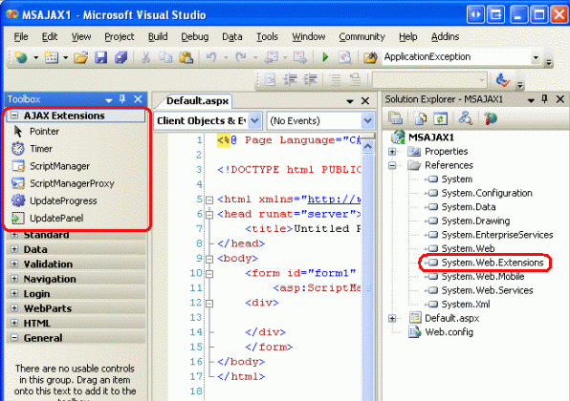Open the Debug menu
570x401 pixels.
(195, 36)
